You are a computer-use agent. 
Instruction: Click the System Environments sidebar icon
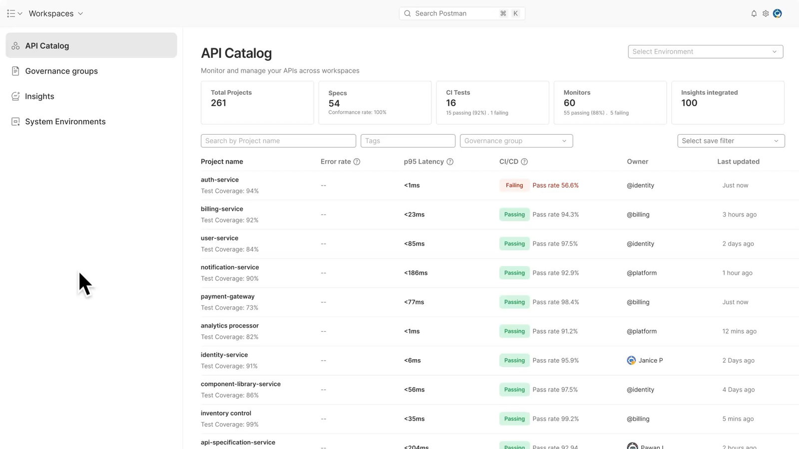15,121
